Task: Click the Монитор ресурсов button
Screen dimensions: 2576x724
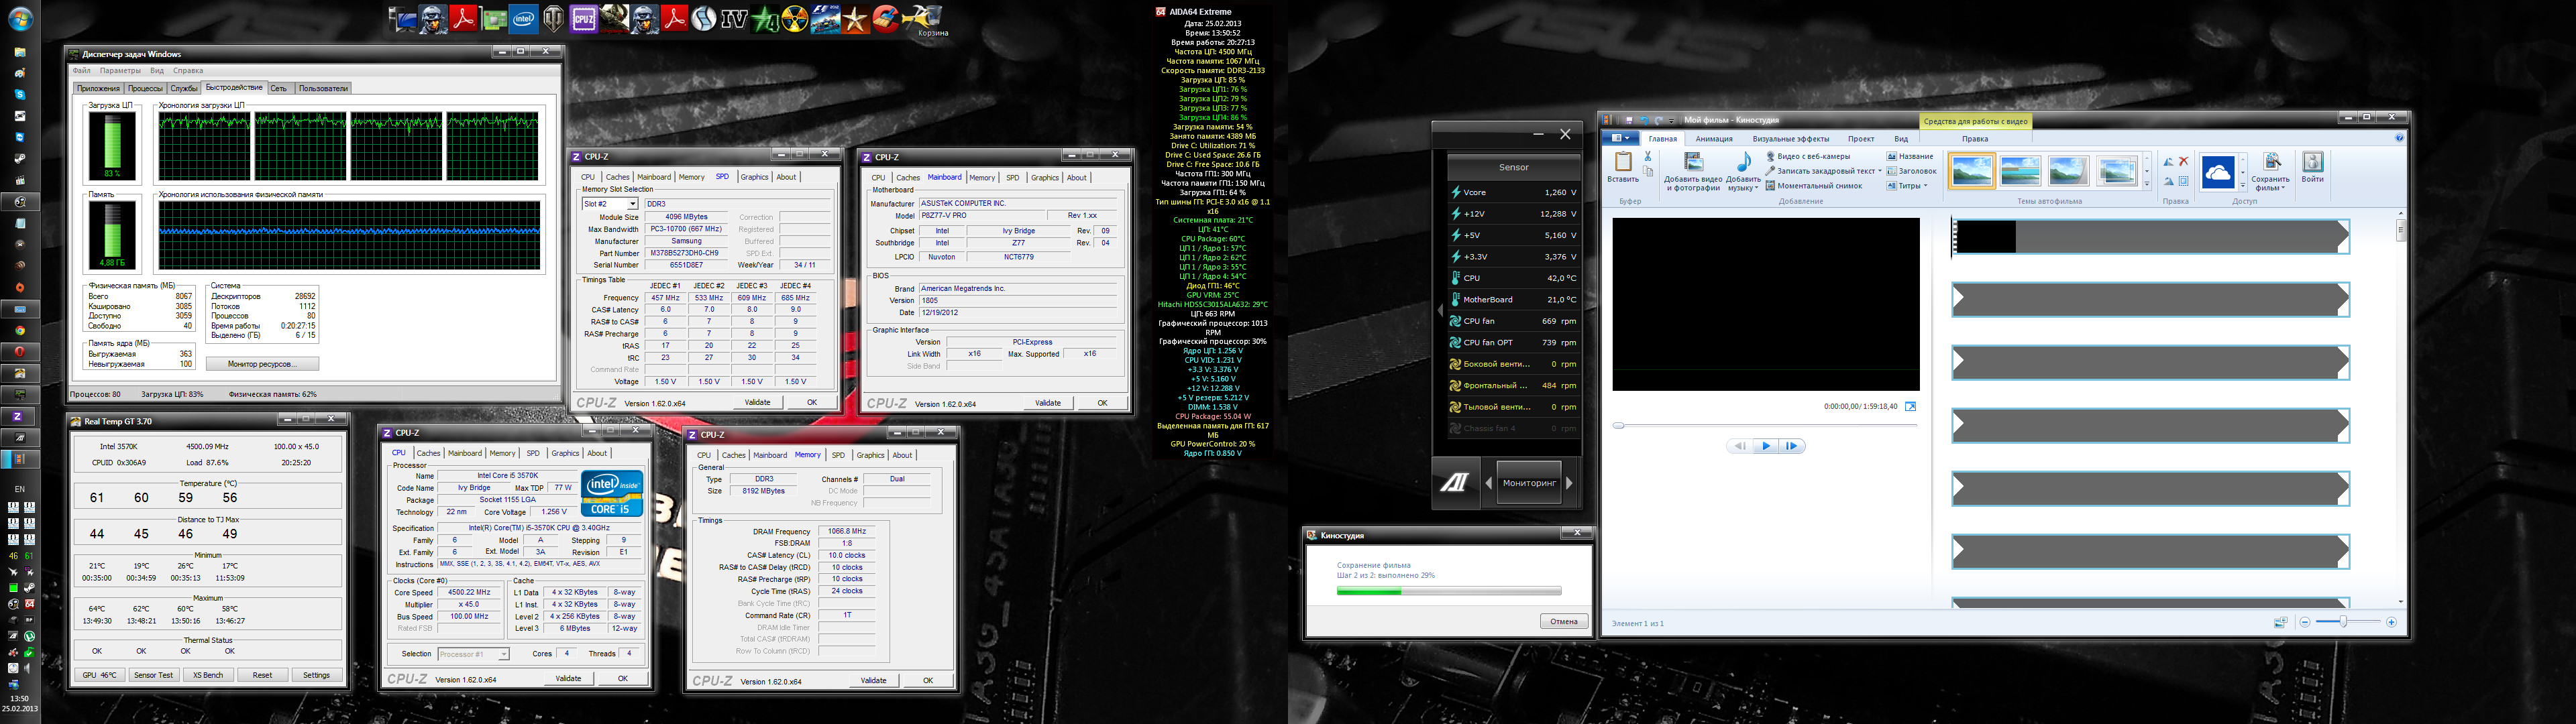Action: [262, 364]
